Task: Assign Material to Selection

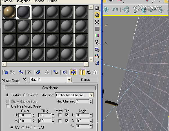Action: [x=21, y=72]
